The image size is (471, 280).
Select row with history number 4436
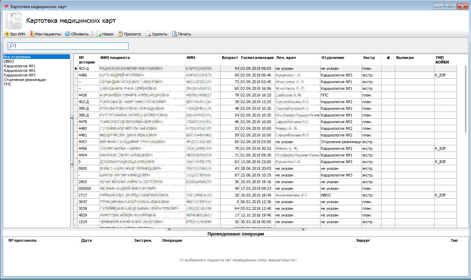pyautogui.click(x=265, y=95)
